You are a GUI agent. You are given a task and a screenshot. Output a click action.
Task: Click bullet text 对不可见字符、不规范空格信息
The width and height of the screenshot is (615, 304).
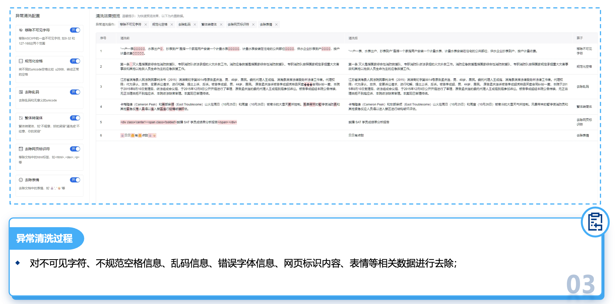[x=243, y=263]
